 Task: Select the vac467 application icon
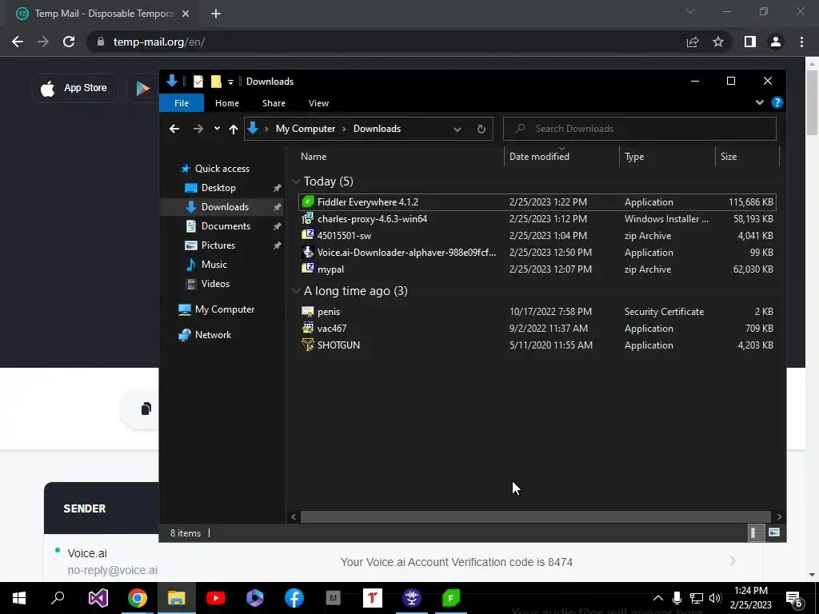point(308,329)
